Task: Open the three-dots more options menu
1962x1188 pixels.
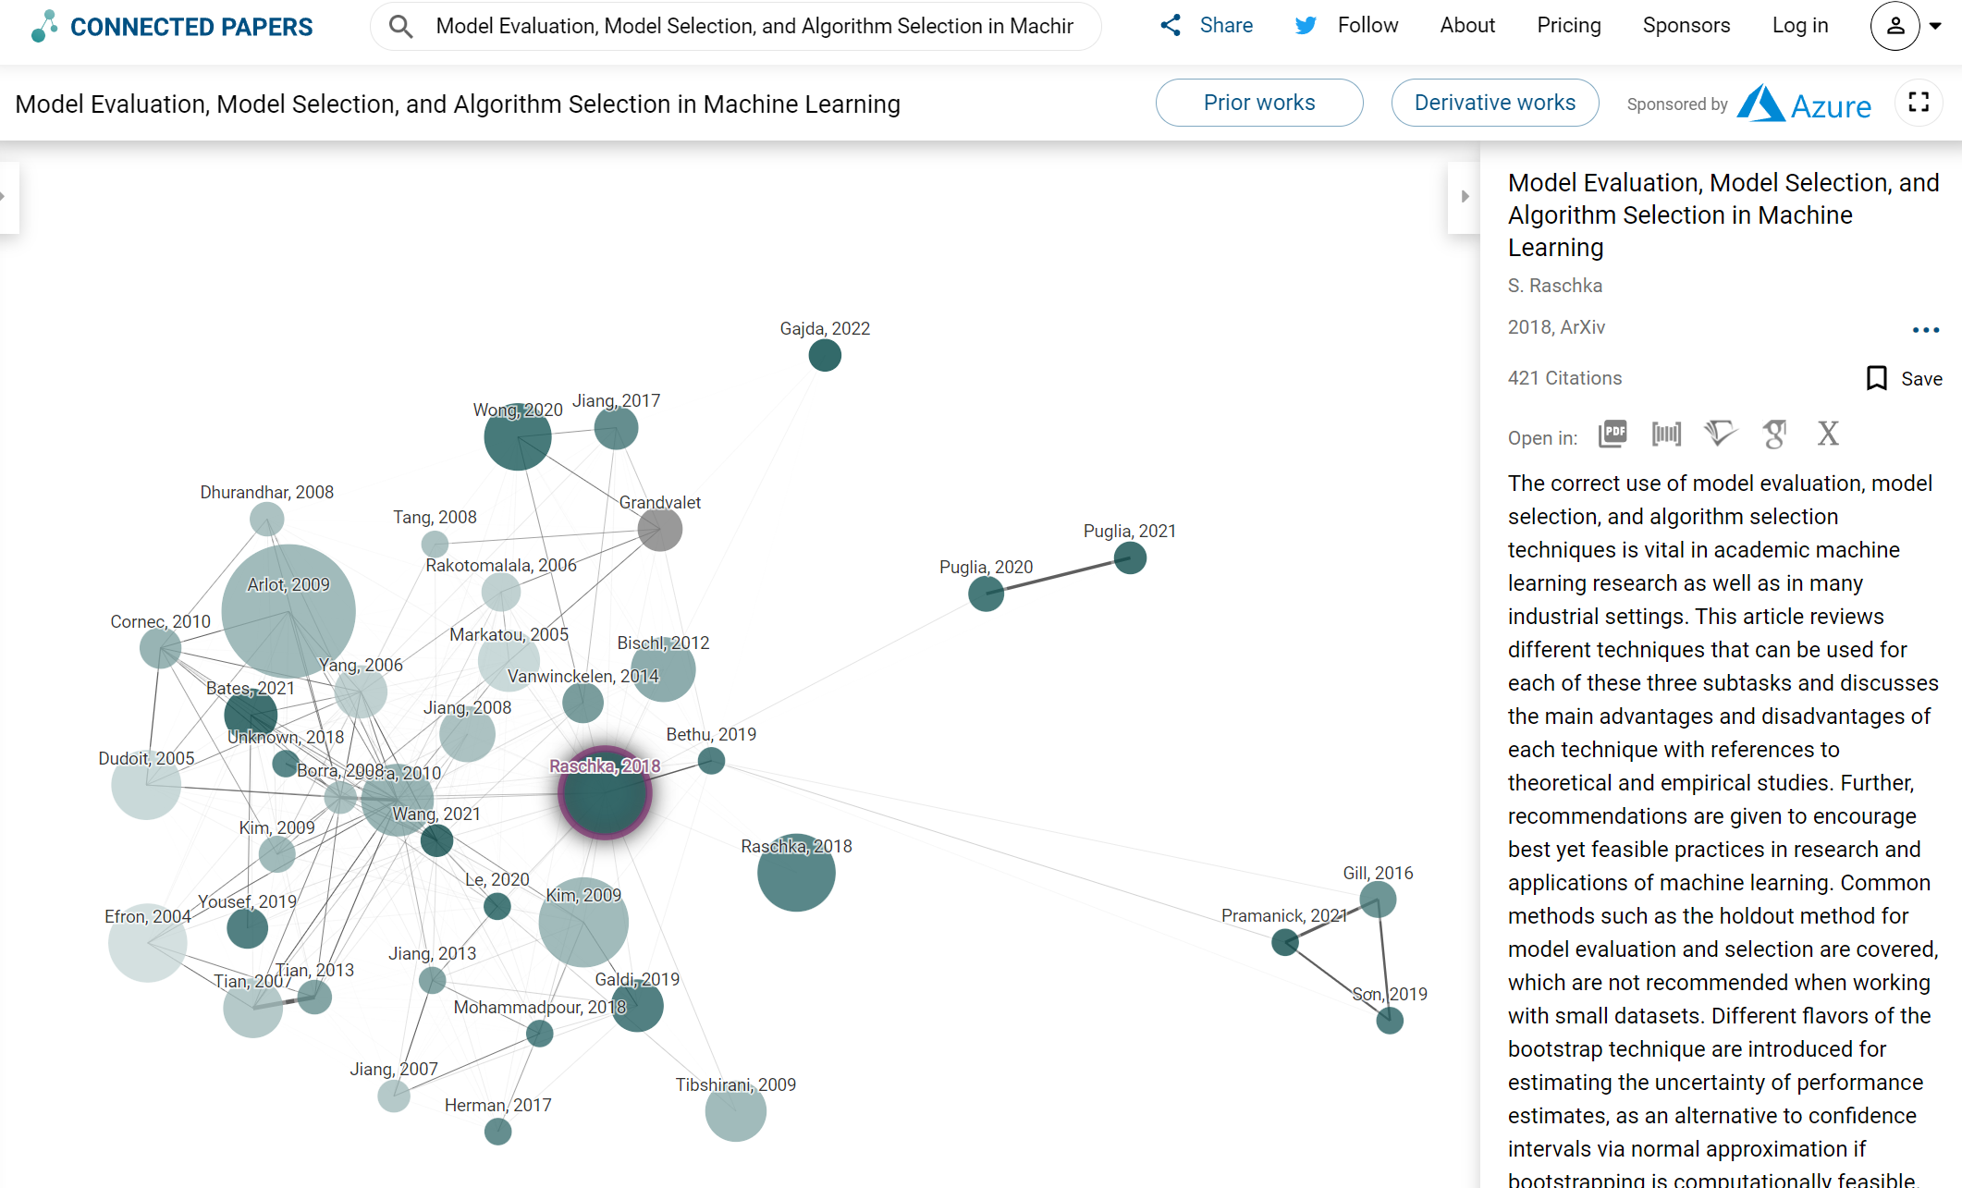Action: pos(1925,330)
